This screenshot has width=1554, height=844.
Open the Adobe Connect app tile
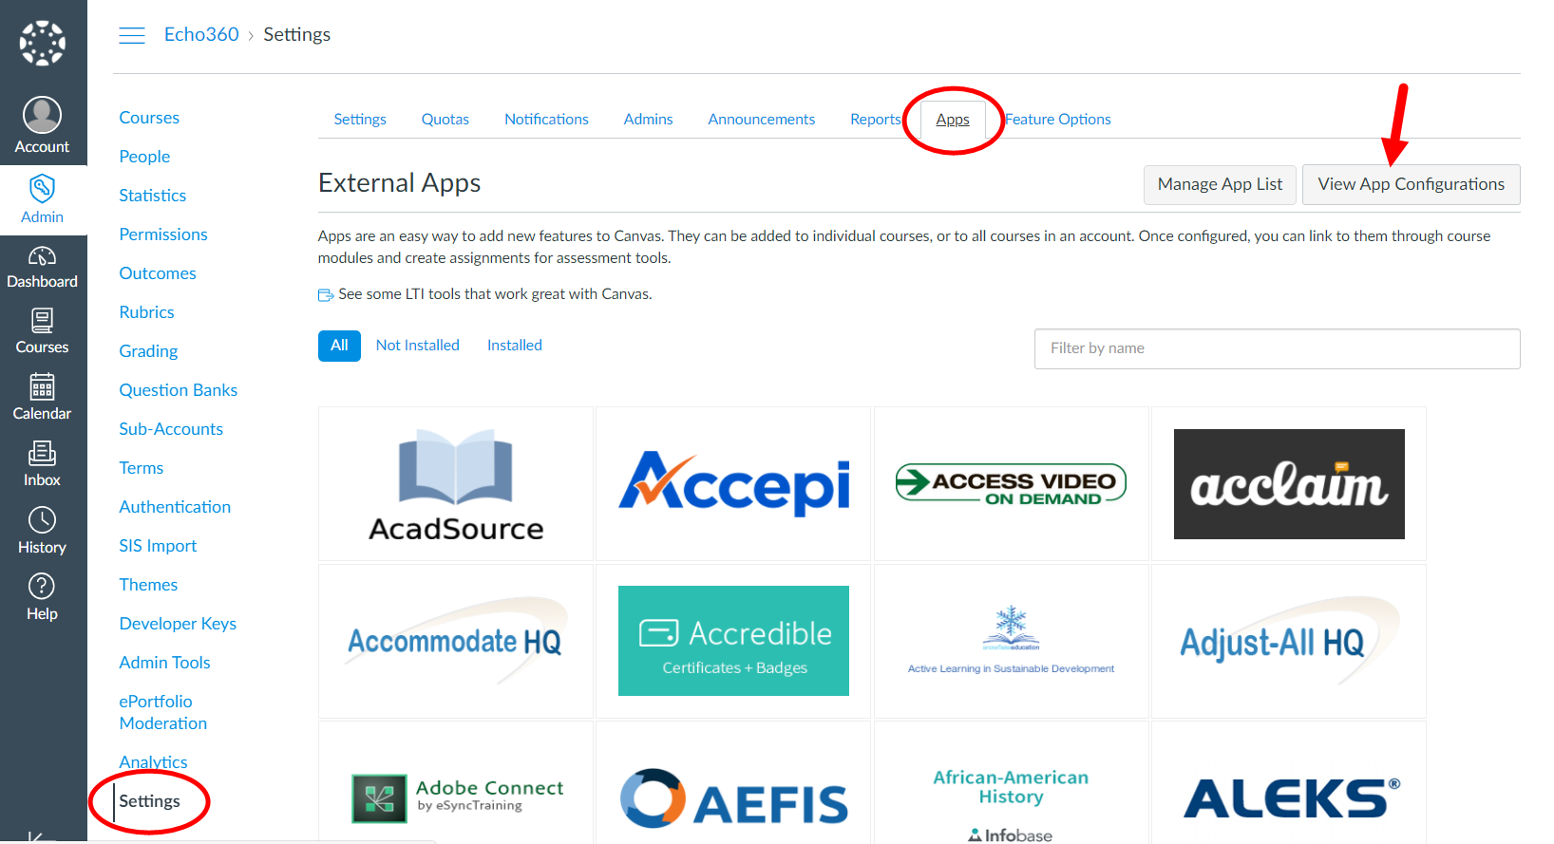click(x=456, y=783)
